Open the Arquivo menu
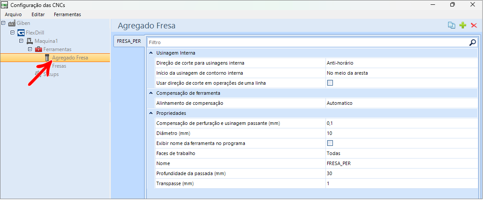The image size is (484, 200). click(x=13, y=14)
